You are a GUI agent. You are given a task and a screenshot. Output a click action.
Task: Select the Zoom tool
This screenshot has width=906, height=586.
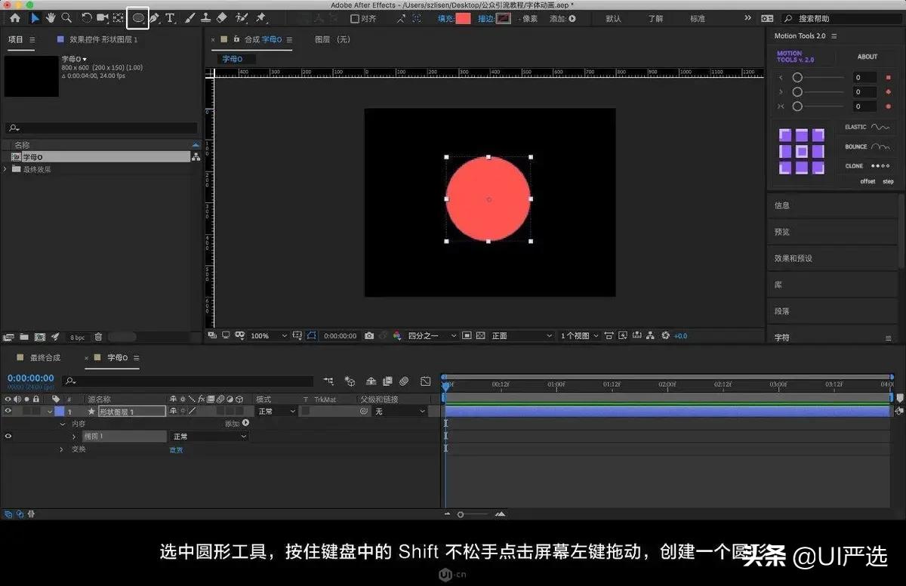[66, 17]
